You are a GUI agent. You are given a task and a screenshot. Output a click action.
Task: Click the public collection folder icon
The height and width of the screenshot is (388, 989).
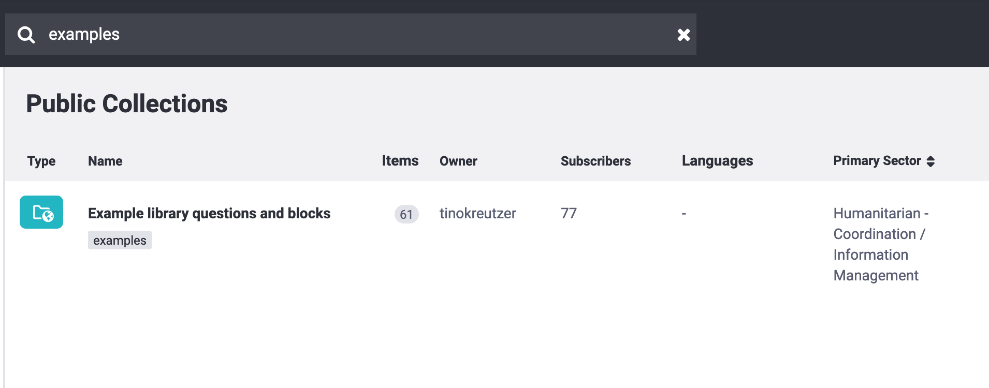point(41,212)
